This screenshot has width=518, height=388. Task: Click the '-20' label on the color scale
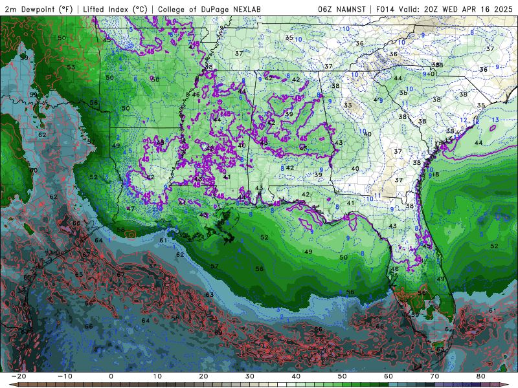click(19, 376)
